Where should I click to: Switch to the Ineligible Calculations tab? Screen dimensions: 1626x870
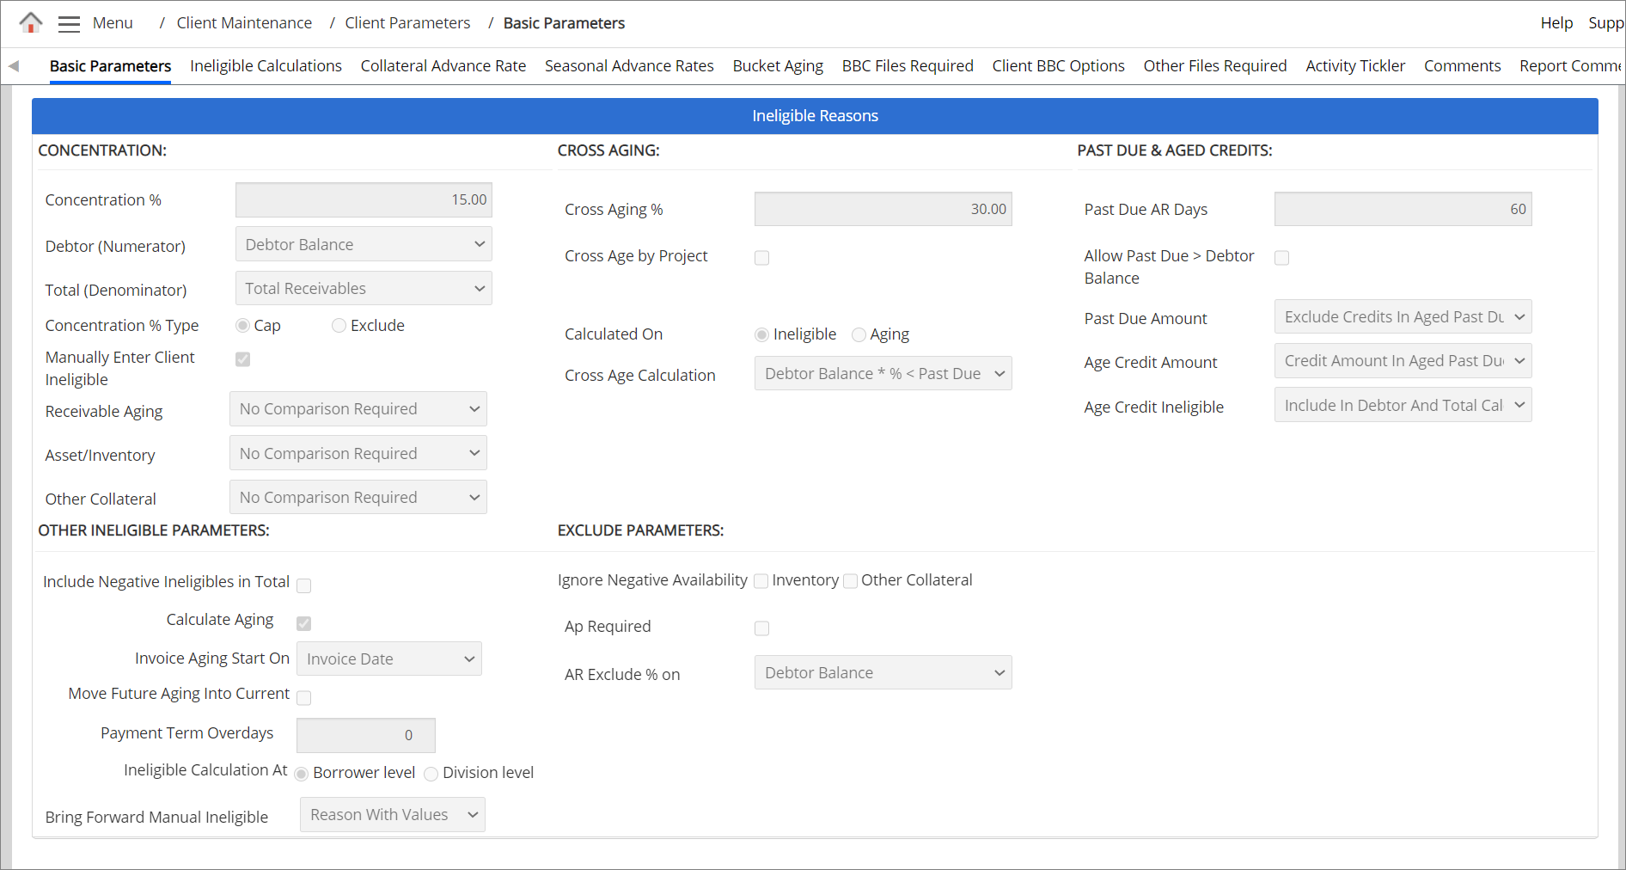click(x=266, y=66)
